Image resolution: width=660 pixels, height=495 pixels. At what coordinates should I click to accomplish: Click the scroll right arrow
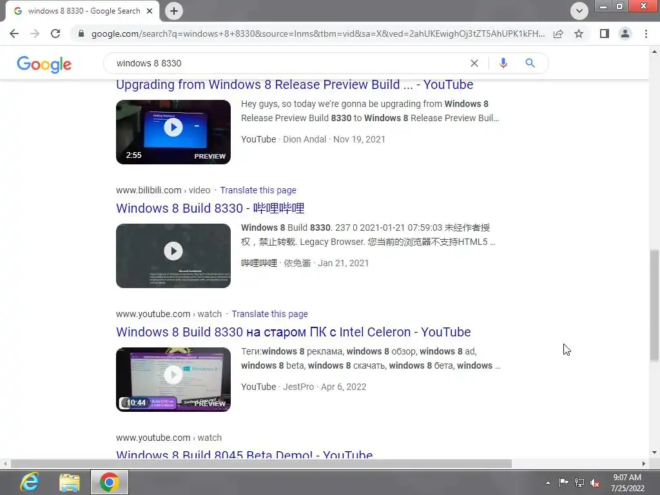[x=644, y=464]
